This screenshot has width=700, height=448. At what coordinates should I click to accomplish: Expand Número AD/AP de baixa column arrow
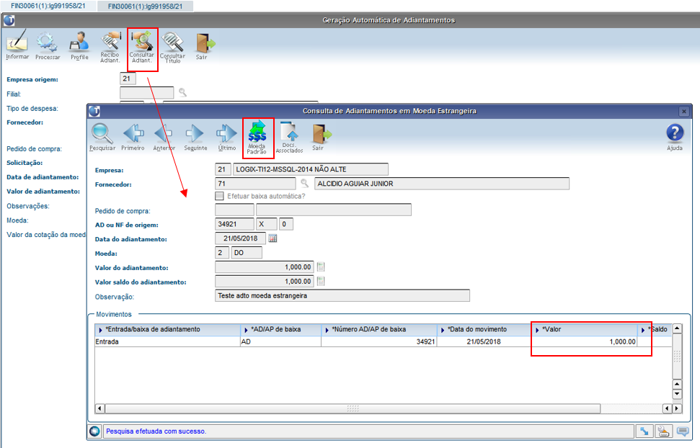[327, 330]
